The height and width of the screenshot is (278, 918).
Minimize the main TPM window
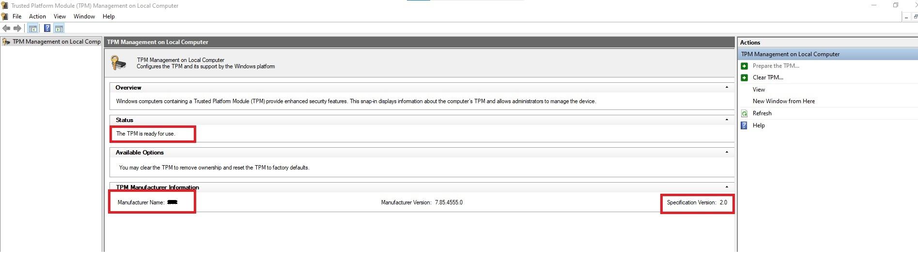[x=874, y=5]
